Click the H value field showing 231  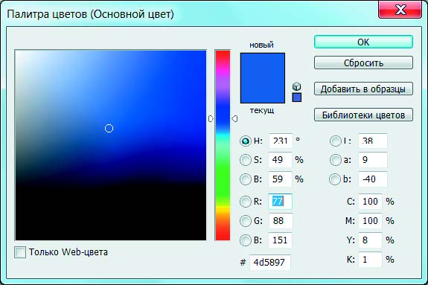pos(281,141)
